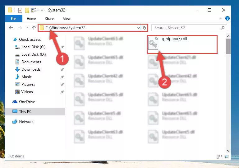Click the Network icon in the sidebar

point(15,122)
